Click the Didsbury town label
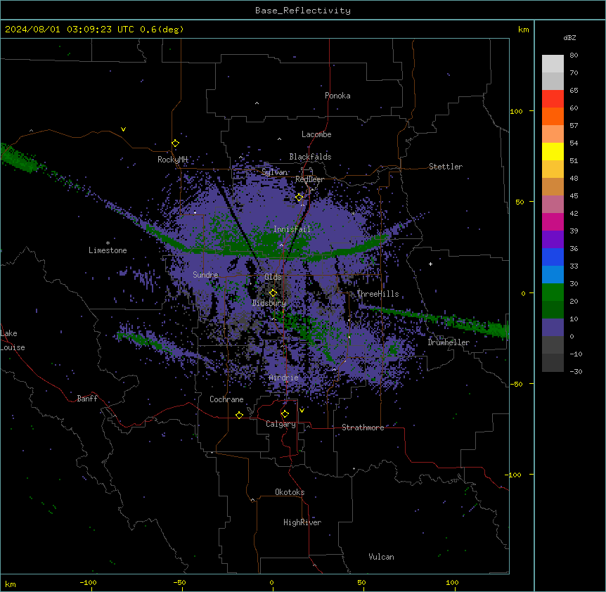The height and width of the screenshot is (592, 606). [x=269, y=303]
